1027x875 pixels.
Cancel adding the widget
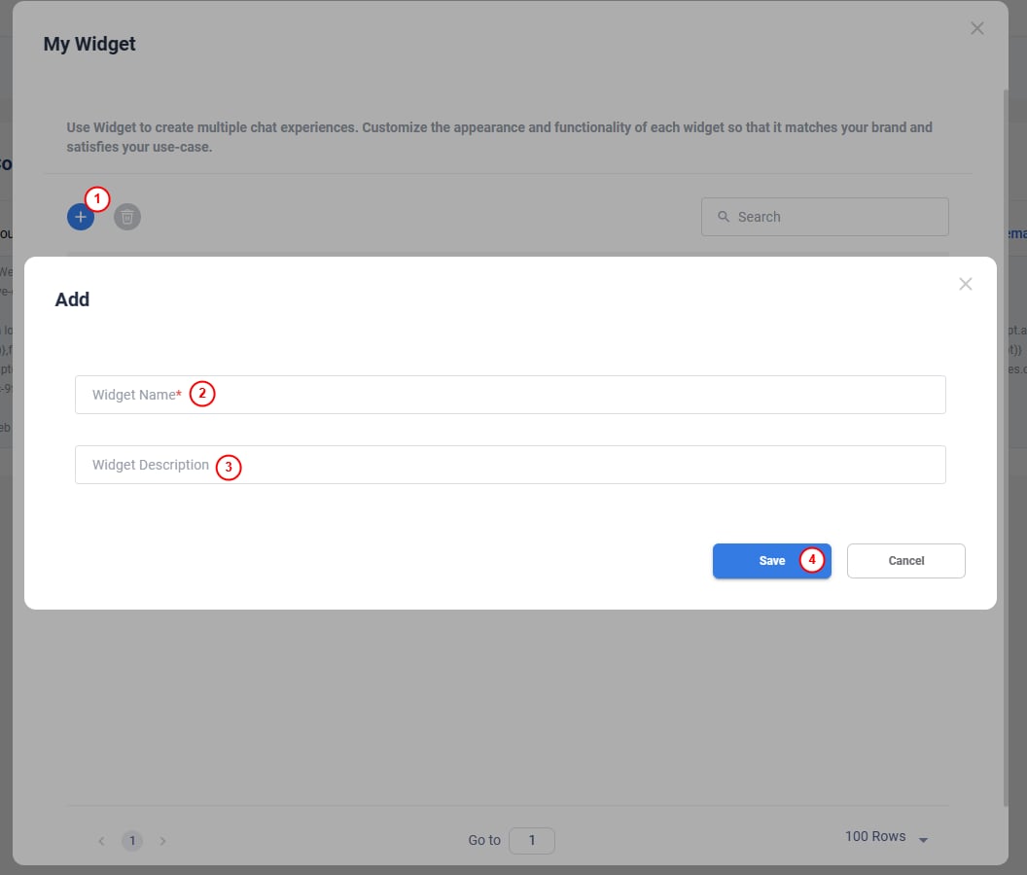905,561
